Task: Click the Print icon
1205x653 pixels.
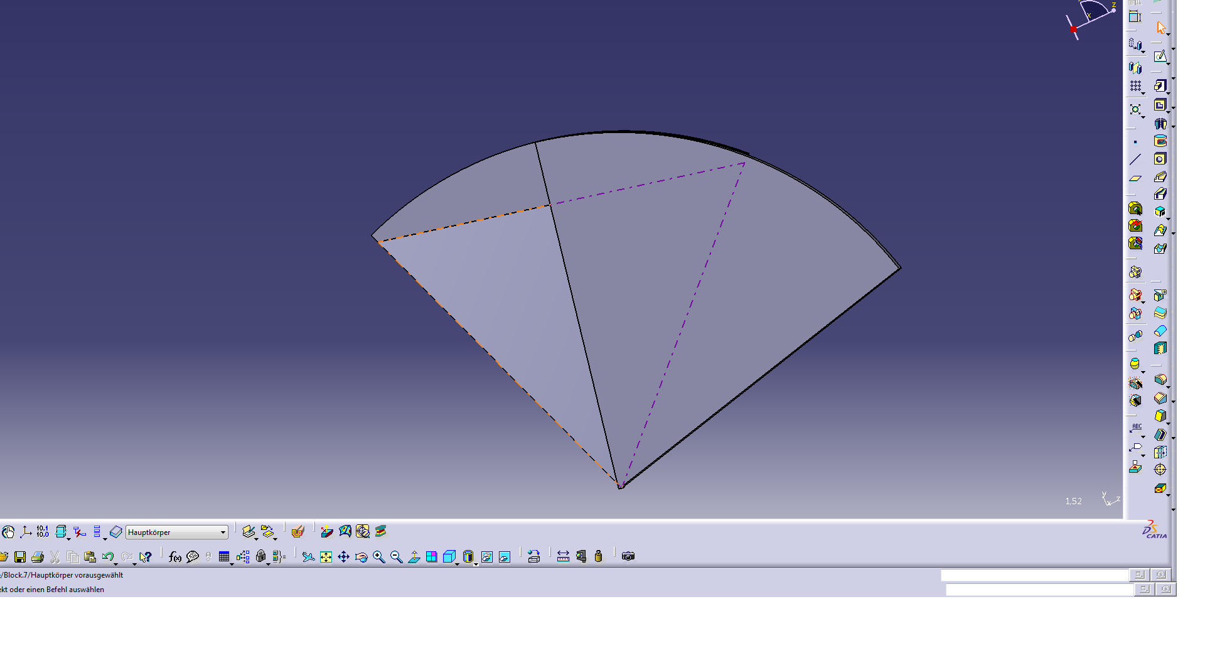Action: coord(38,557)
